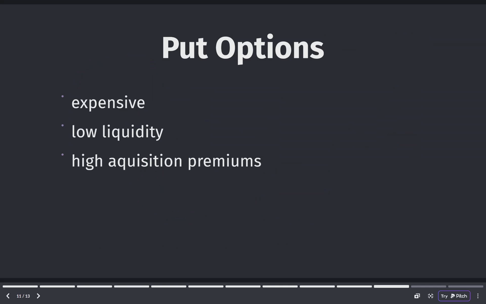Jump to twelfth slide progress segment
This screenshot has width=486, height=304.
429,286
